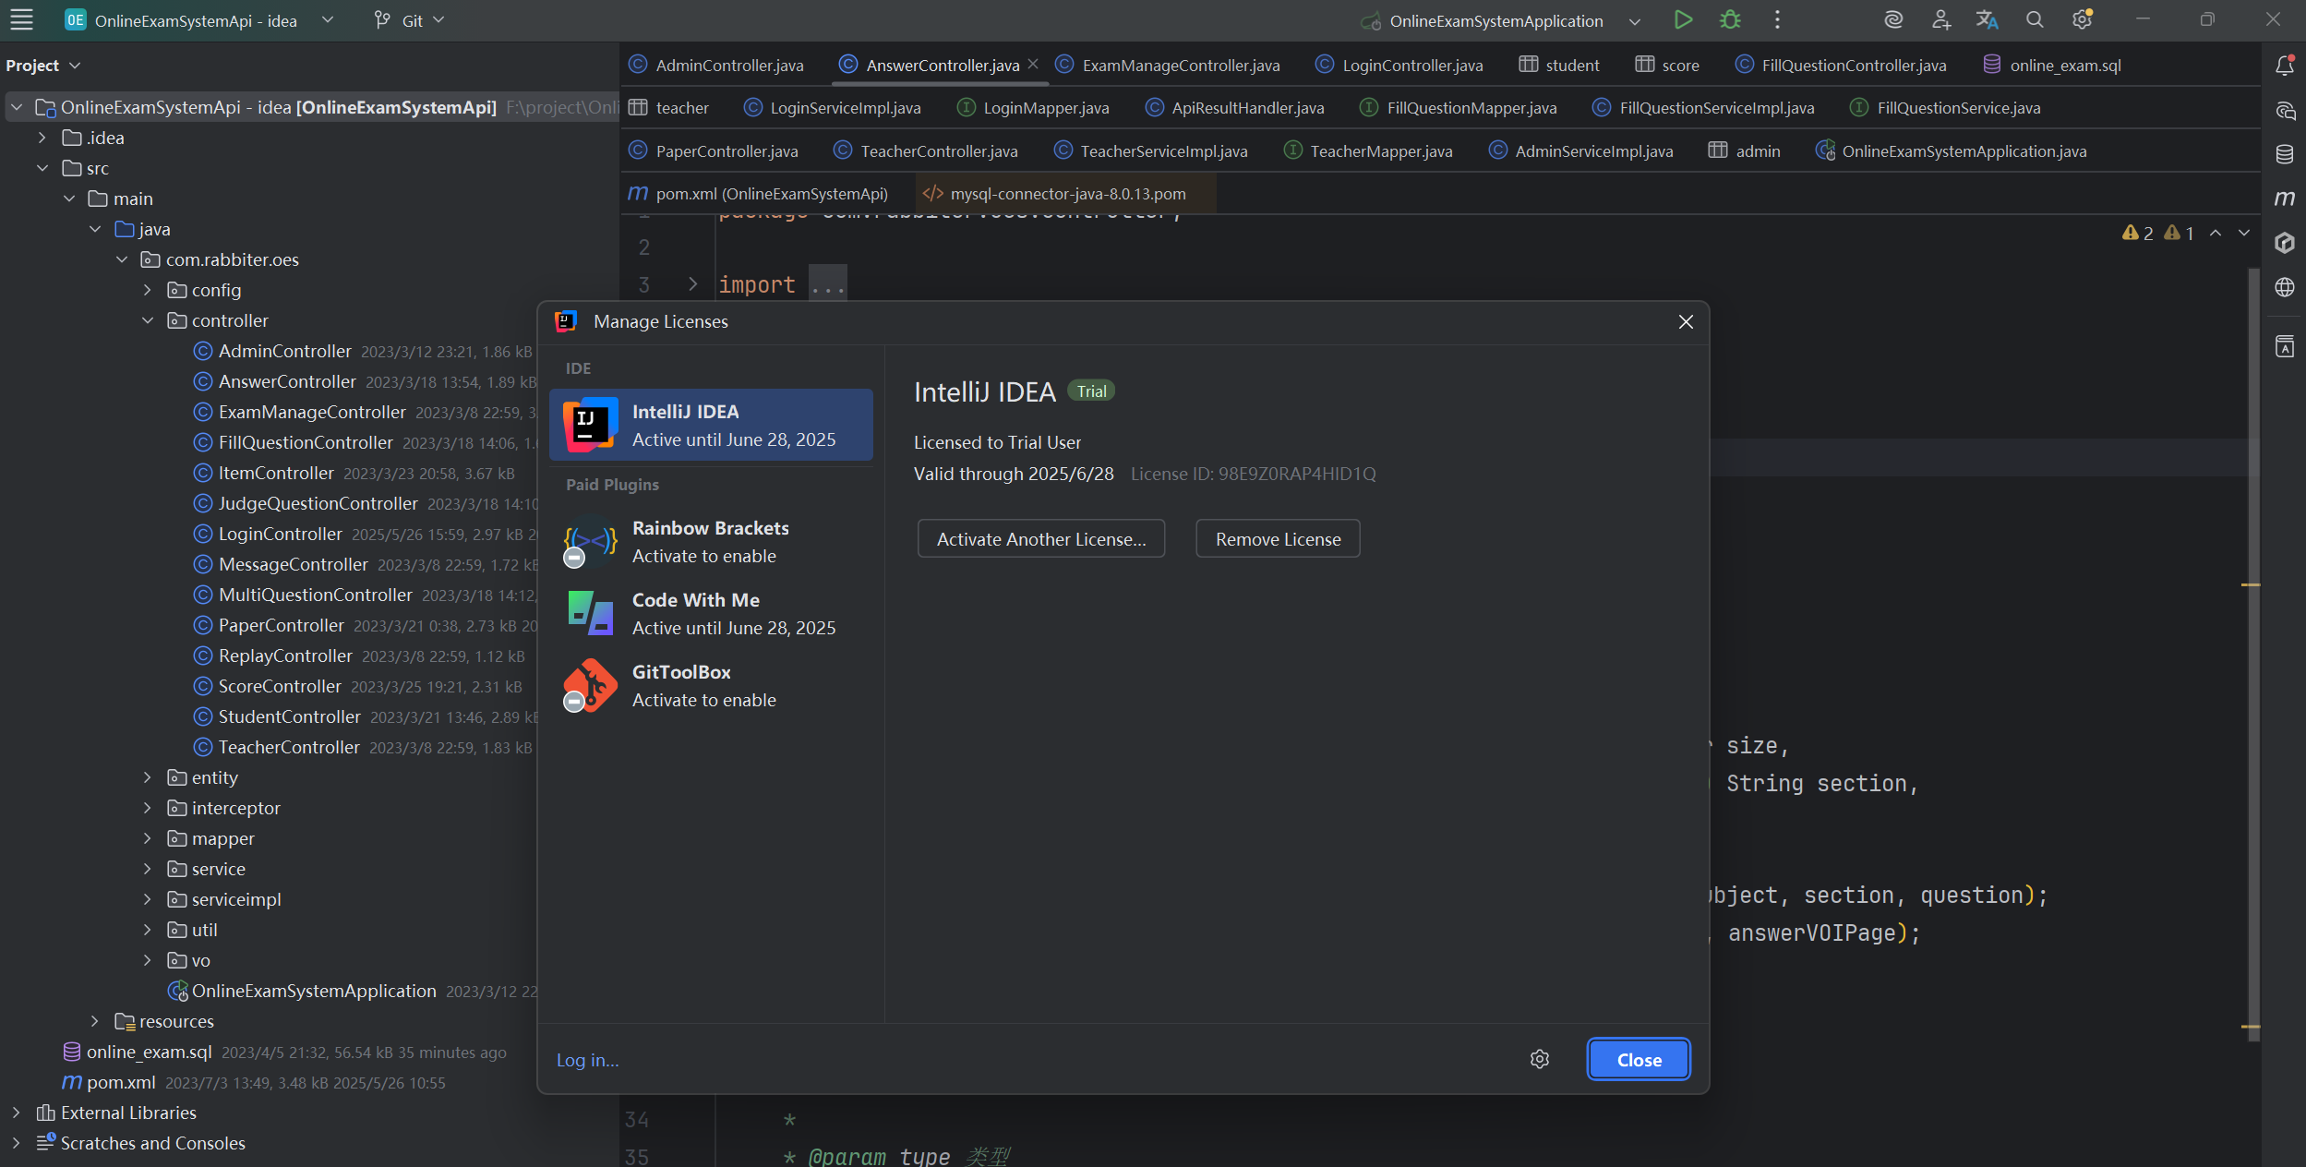Image resolution: width=2306 pixels, height=1167 pixels.
Task: Select Code With Me plugin icon
Action: tap(590, 613)
